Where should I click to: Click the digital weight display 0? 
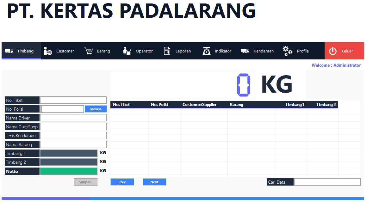pos(244,85)
